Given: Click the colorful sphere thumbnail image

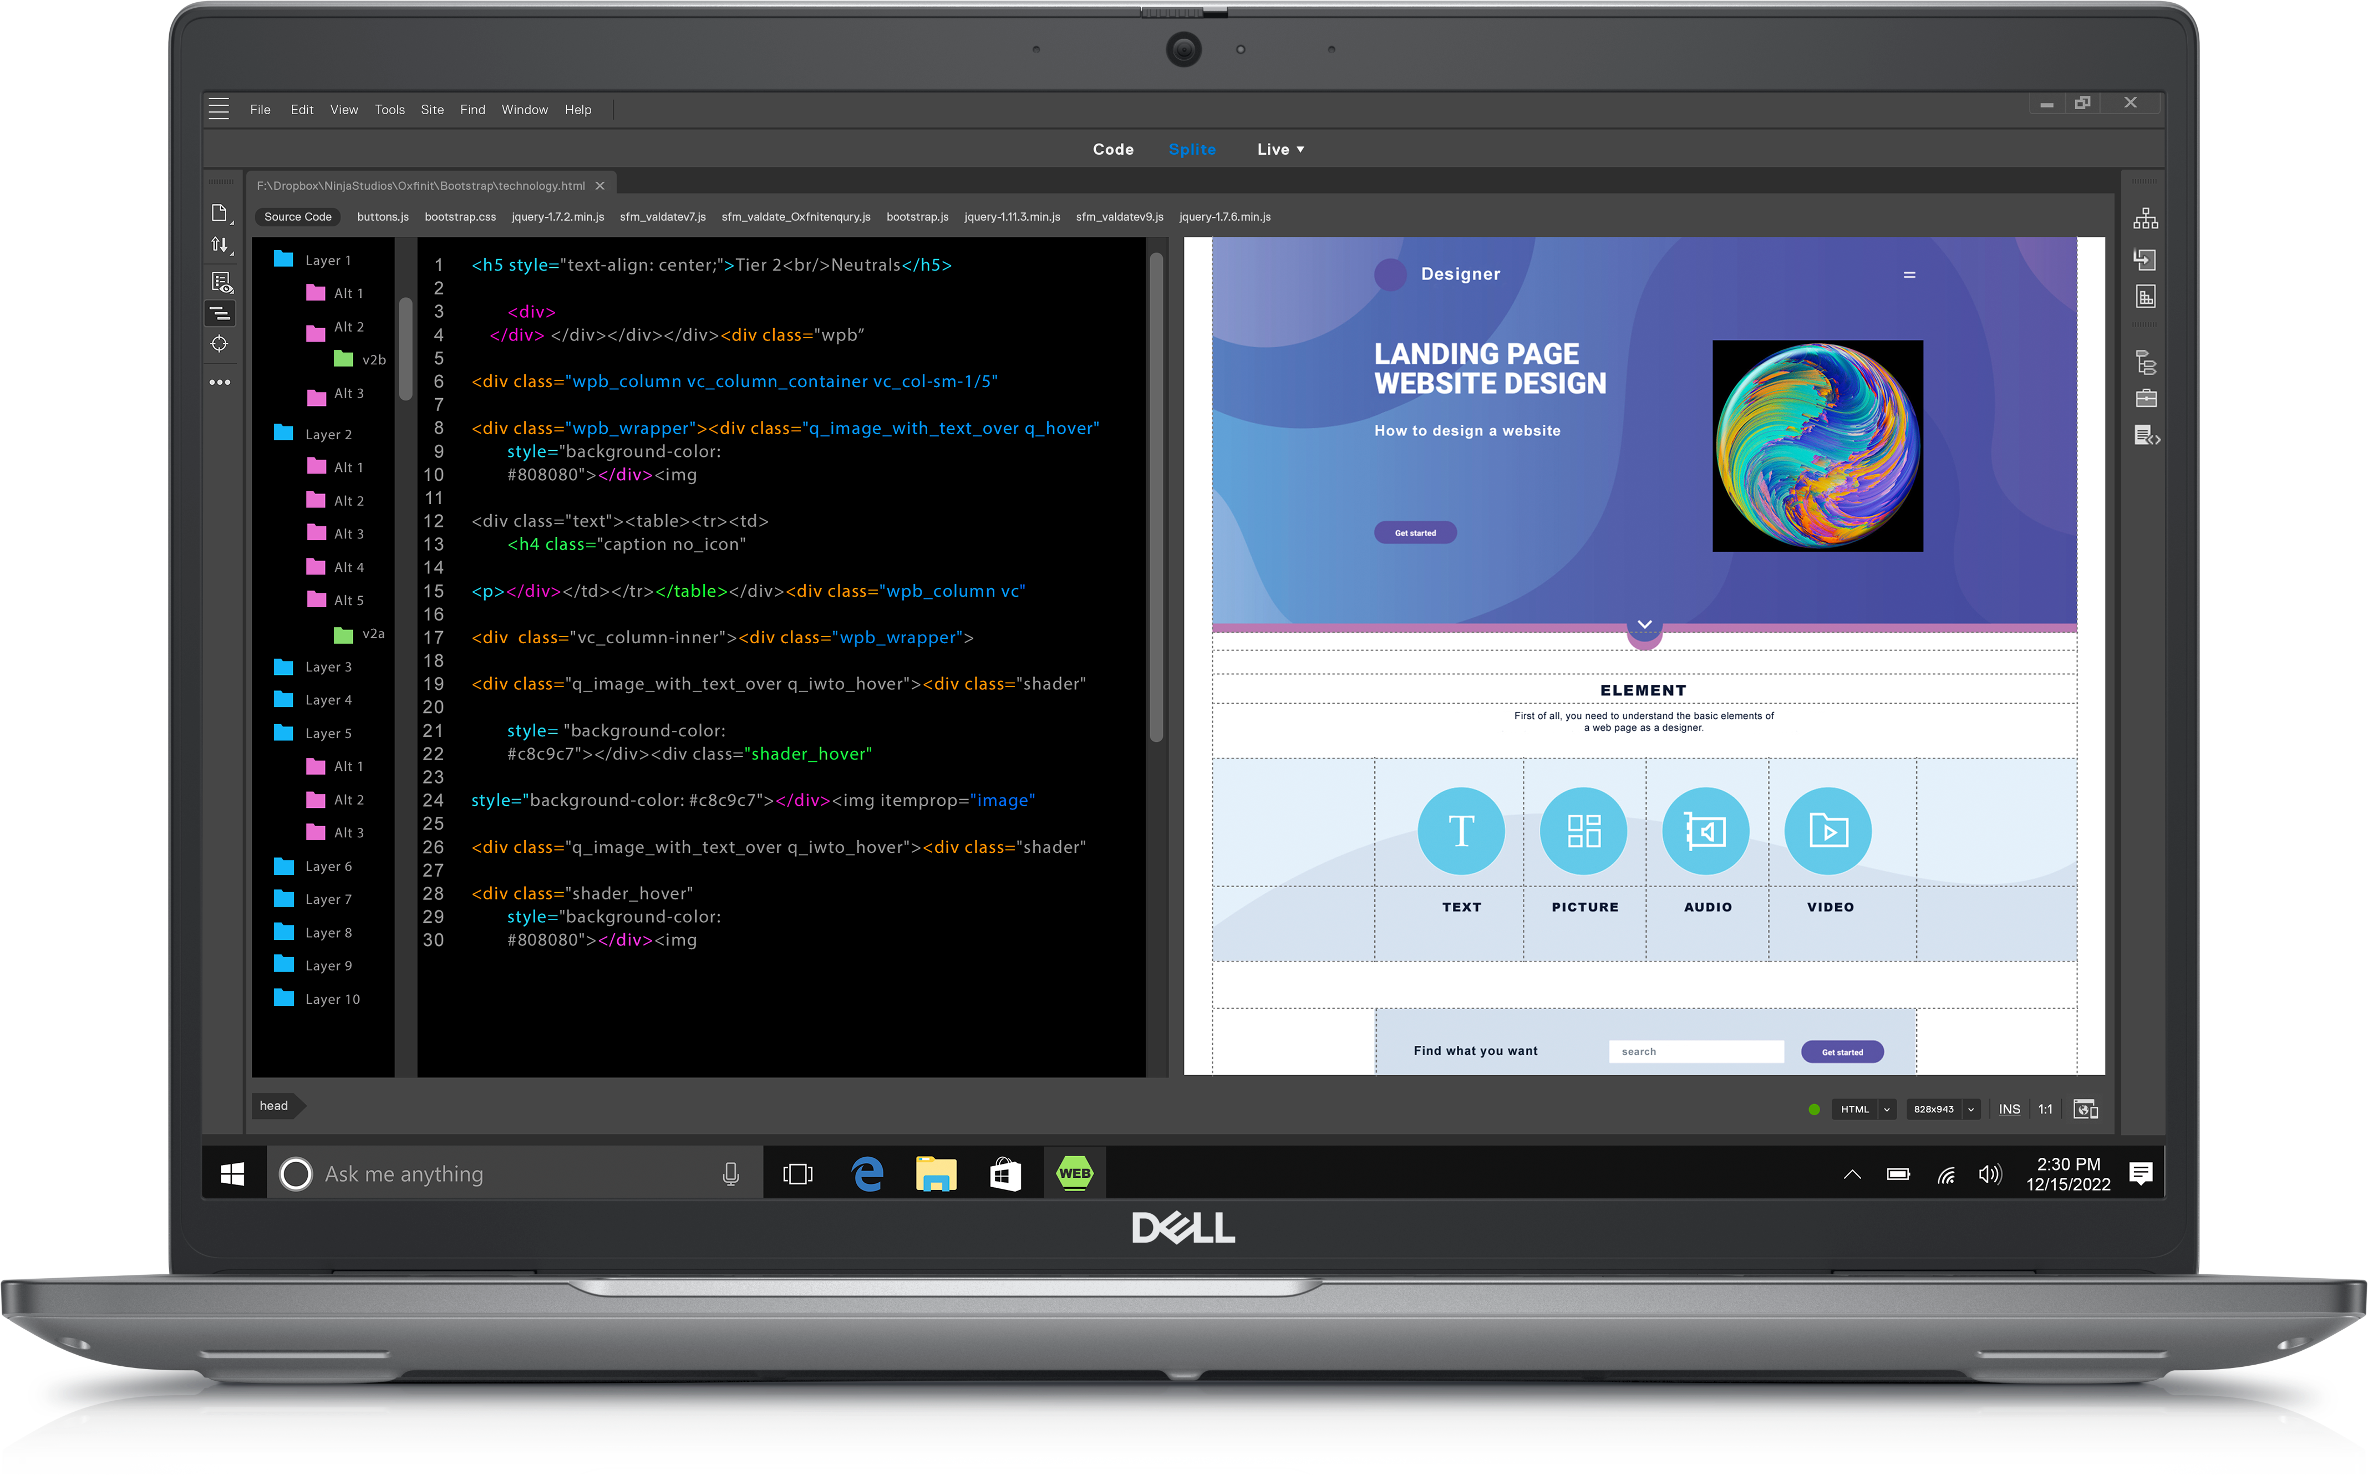Looking at the screenshot, I should pyautogui.click(x=1817, y=446).
